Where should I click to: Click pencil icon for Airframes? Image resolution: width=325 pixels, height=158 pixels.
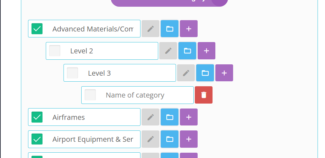[x=150, y=117]
